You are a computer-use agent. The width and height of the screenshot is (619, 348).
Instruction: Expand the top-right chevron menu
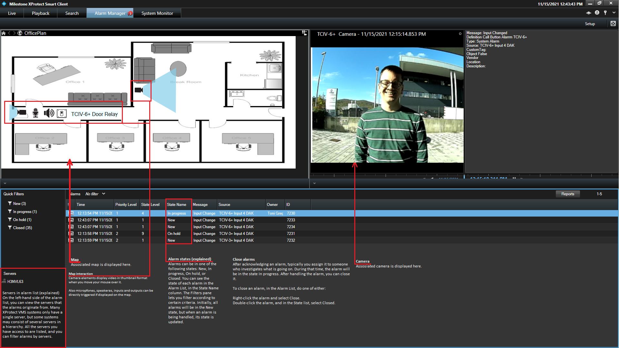coord(614,13)
